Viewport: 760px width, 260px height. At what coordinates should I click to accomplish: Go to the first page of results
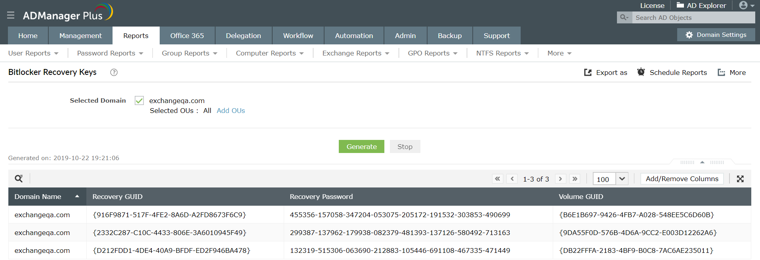coord(497,179)
